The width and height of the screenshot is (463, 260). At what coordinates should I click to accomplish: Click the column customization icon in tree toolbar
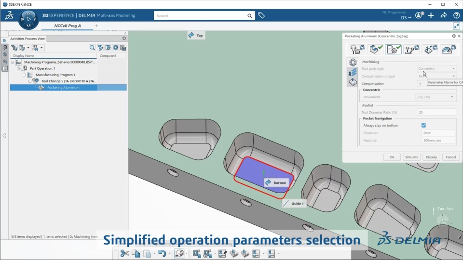(x=108, y=48)
